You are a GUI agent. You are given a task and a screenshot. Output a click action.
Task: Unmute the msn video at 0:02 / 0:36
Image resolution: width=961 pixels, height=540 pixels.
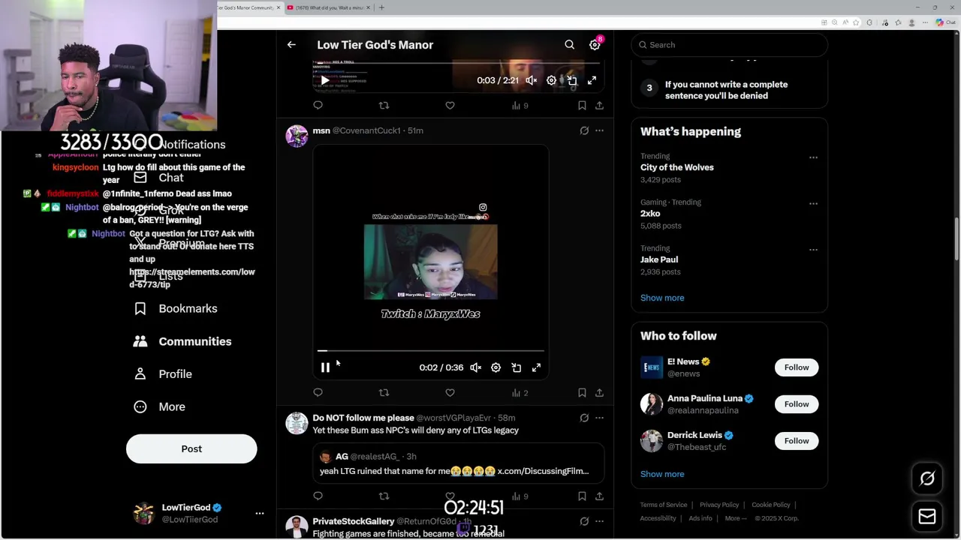point(475,367)
